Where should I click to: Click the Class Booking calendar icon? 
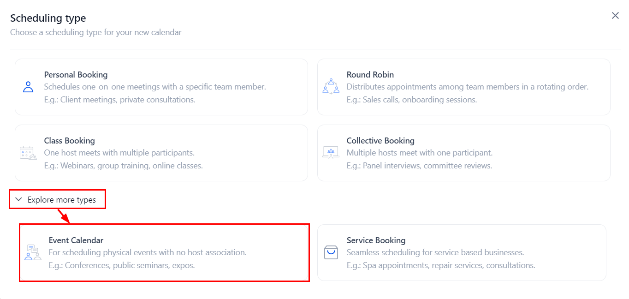click(x=28, y=153)
